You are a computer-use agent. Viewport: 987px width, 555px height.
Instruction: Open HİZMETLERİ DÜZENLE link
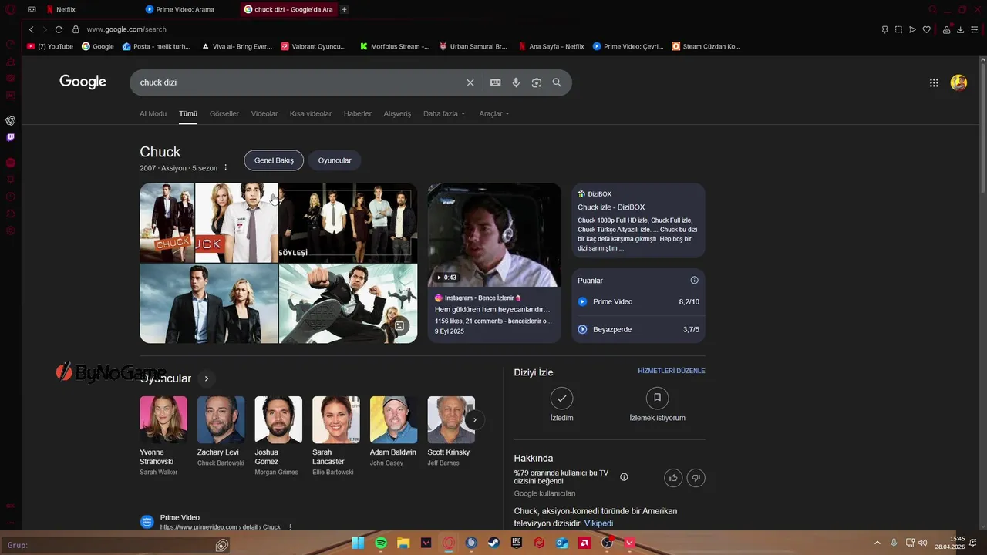672,371
